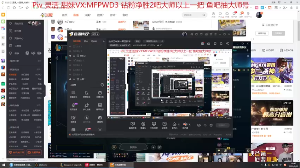300x168 pixels.
Task: Add a 摄像头 camera source
Action: coord(143,125)
